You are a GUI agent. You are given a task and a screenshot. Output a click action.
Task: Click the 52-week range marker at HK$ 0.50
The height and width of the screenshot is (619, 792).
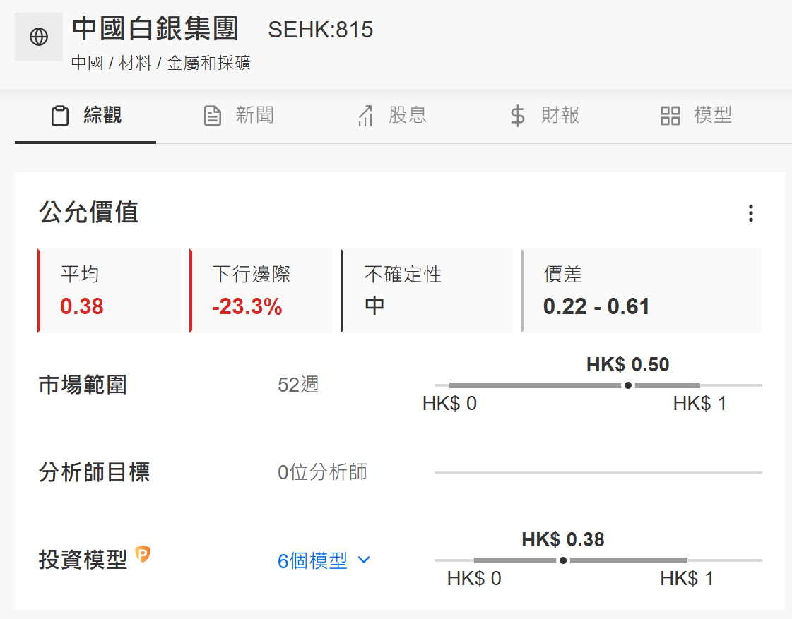click(628, 385)
